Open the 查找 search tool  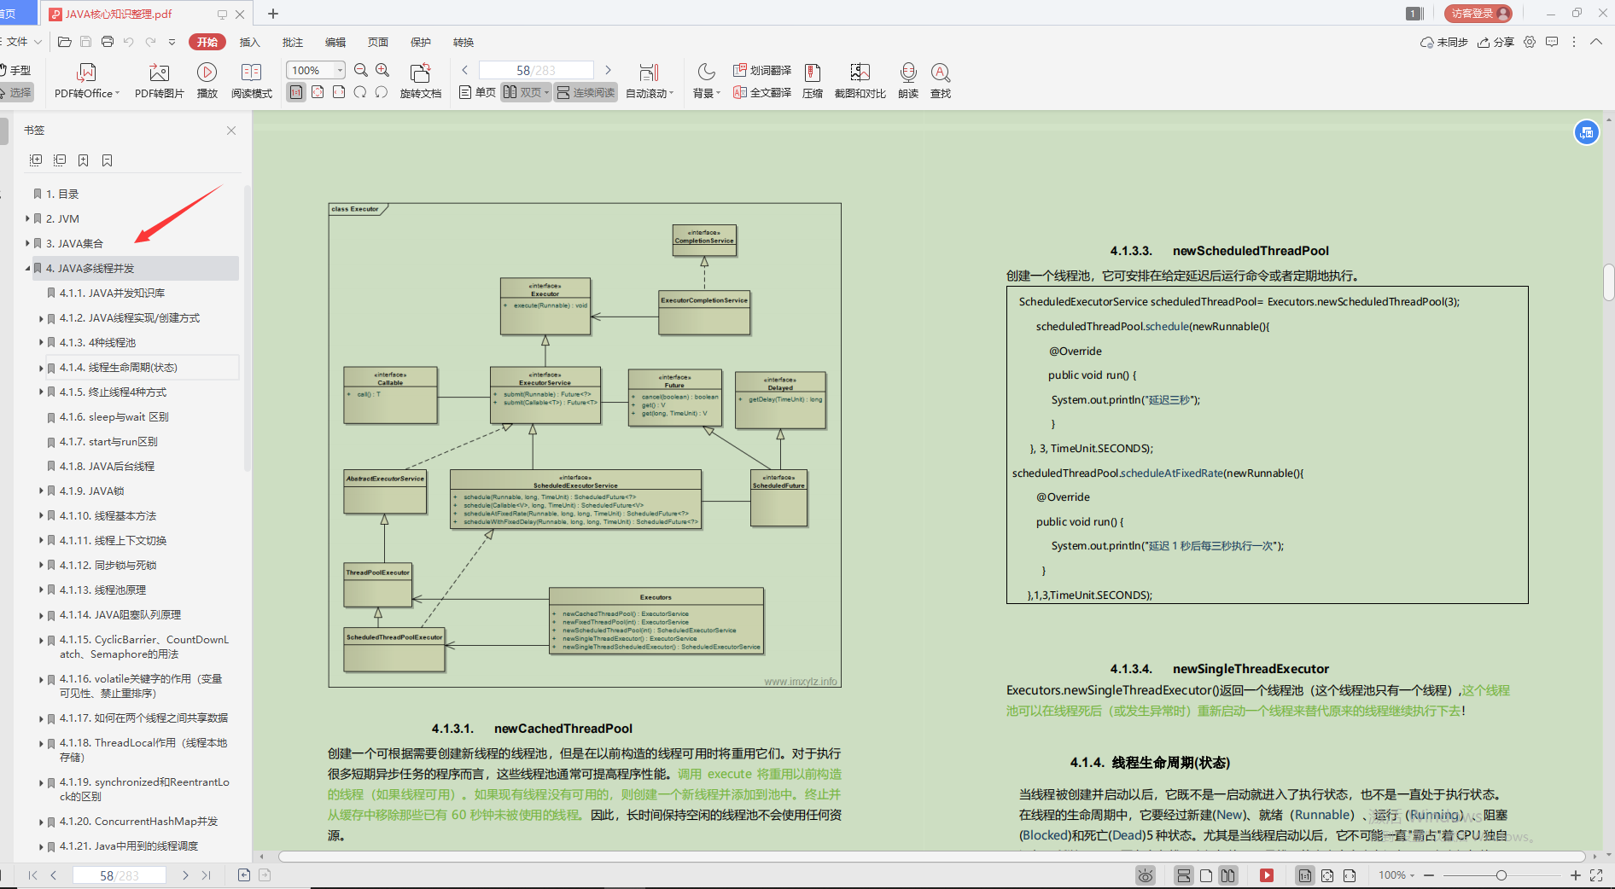941,81
